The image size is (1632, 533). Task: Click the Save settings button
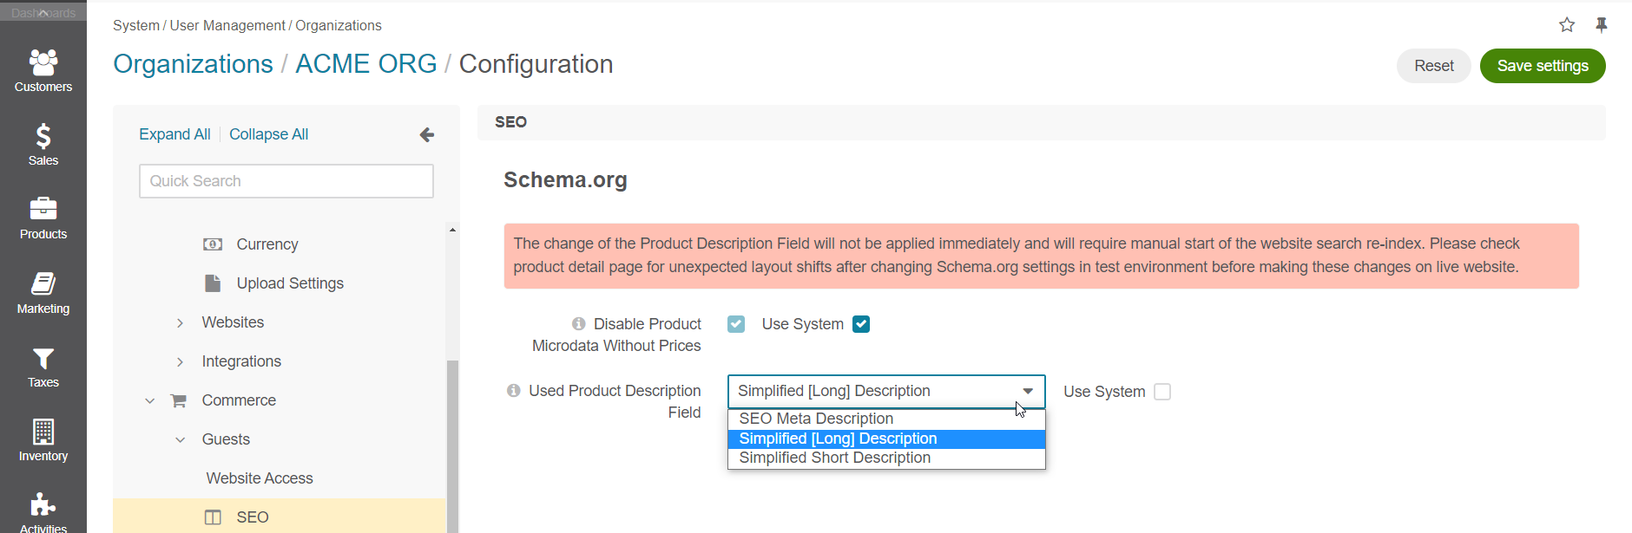(1543, 66)
